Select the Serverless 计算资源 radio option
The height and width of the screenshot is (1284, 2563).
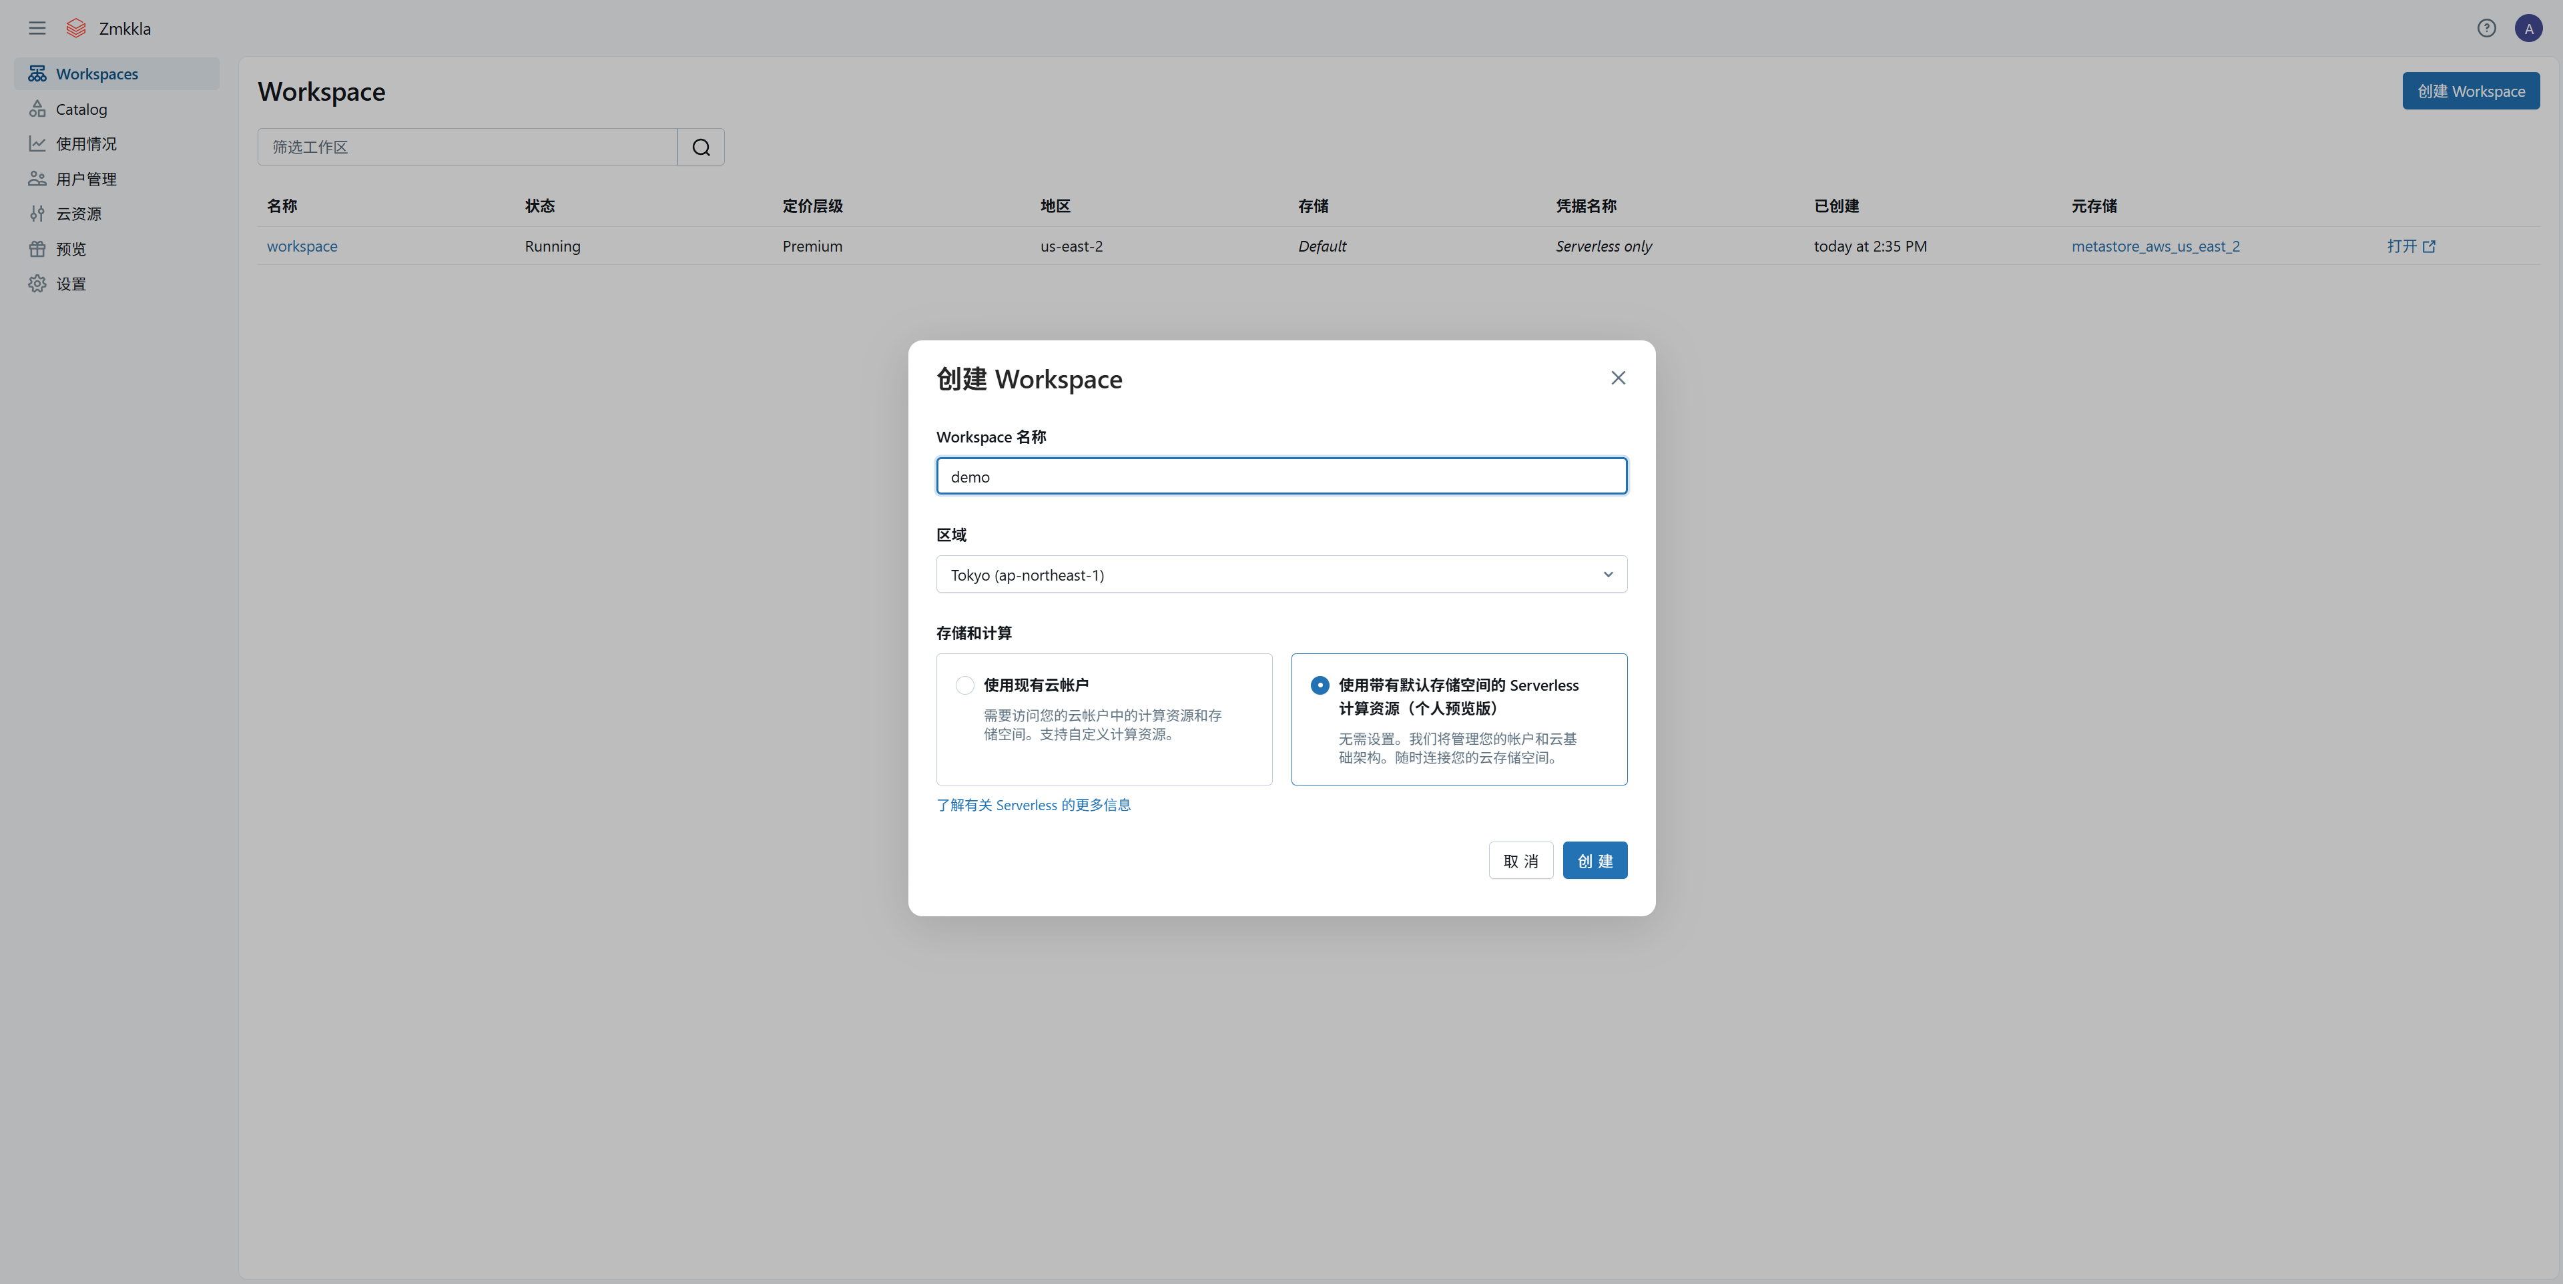point(1320,685)
